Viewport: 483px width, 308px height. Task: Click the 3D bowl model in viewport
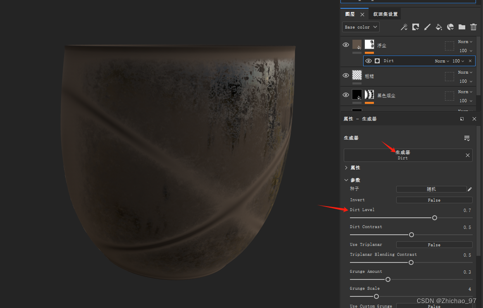point(177,162)
